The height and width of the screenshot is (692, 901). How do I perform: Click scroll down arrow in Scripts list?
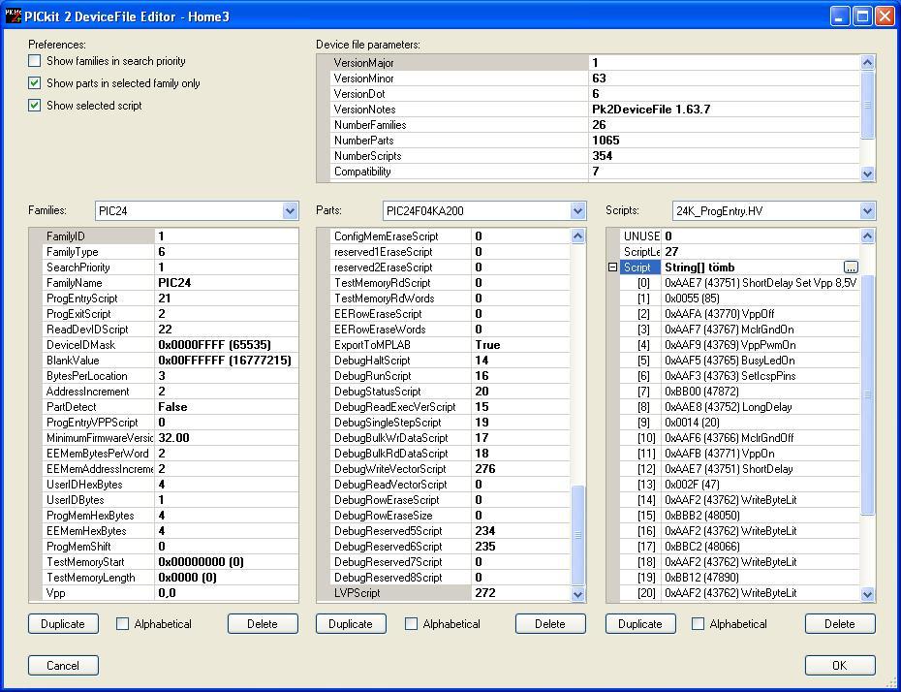point(868,594)
